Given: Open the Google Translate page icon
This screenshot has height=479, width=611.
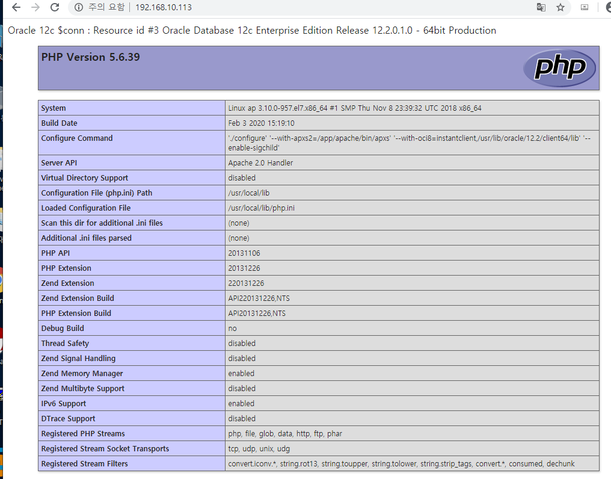Looking at the screenshot, I should pyautogui.click(x=541, y=7).
